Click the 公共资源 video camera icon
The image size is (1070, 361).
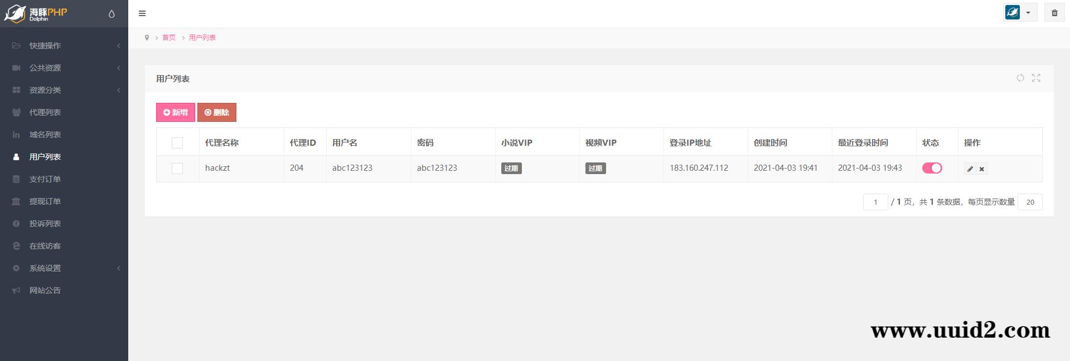tap(16, 68)
